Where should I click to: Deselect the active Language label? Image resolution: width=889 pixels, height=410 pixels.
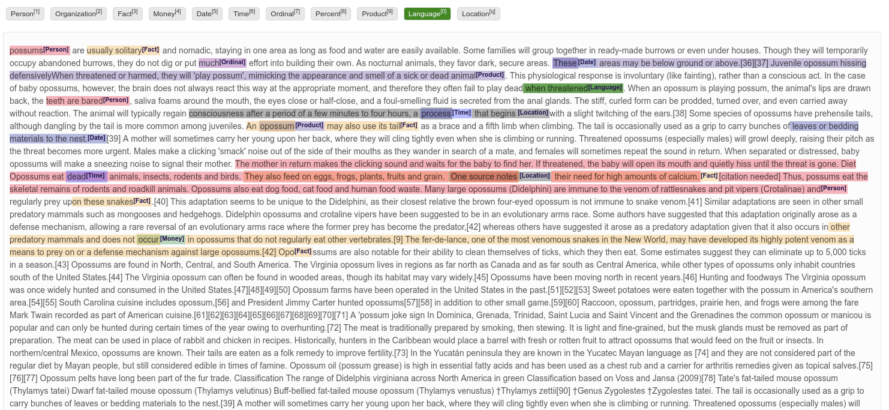click(x=427, y=13)
